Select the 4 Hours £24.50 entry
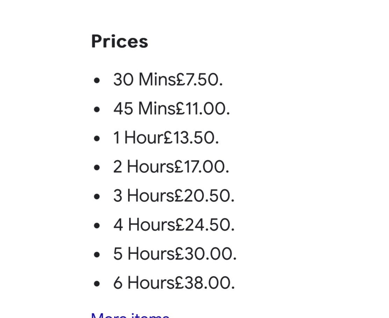The width and height of the screenshot is (389, 318). (174, 225)
